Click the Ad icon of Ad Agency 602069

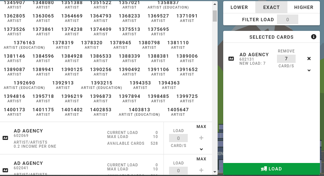click(5, 138)
